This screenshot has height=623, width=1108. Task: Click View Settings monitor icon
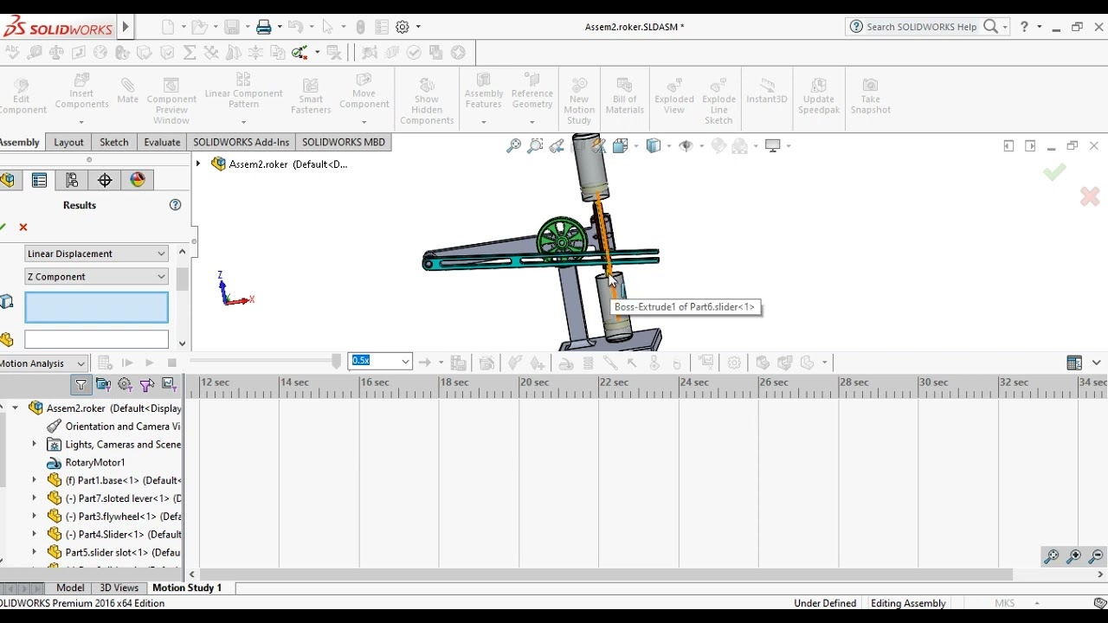click(773, 146)
